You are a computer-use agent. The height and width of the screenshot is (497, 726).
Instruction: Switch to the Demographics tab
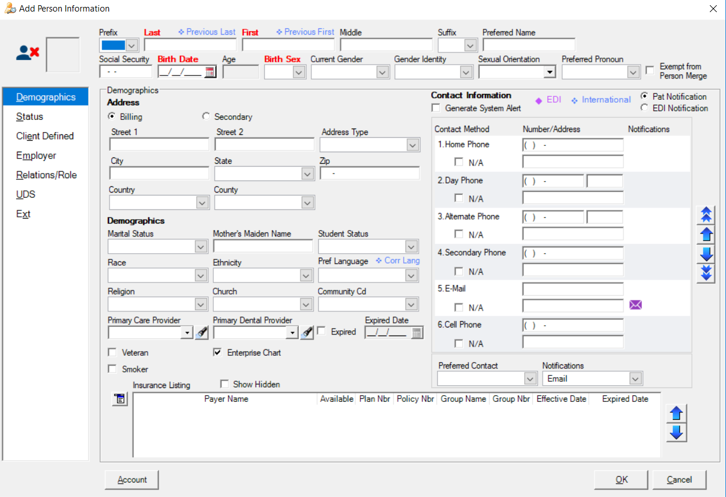[x=46, y=97]
